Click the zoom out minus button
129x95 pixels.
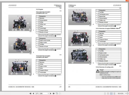tap(128, 93)
